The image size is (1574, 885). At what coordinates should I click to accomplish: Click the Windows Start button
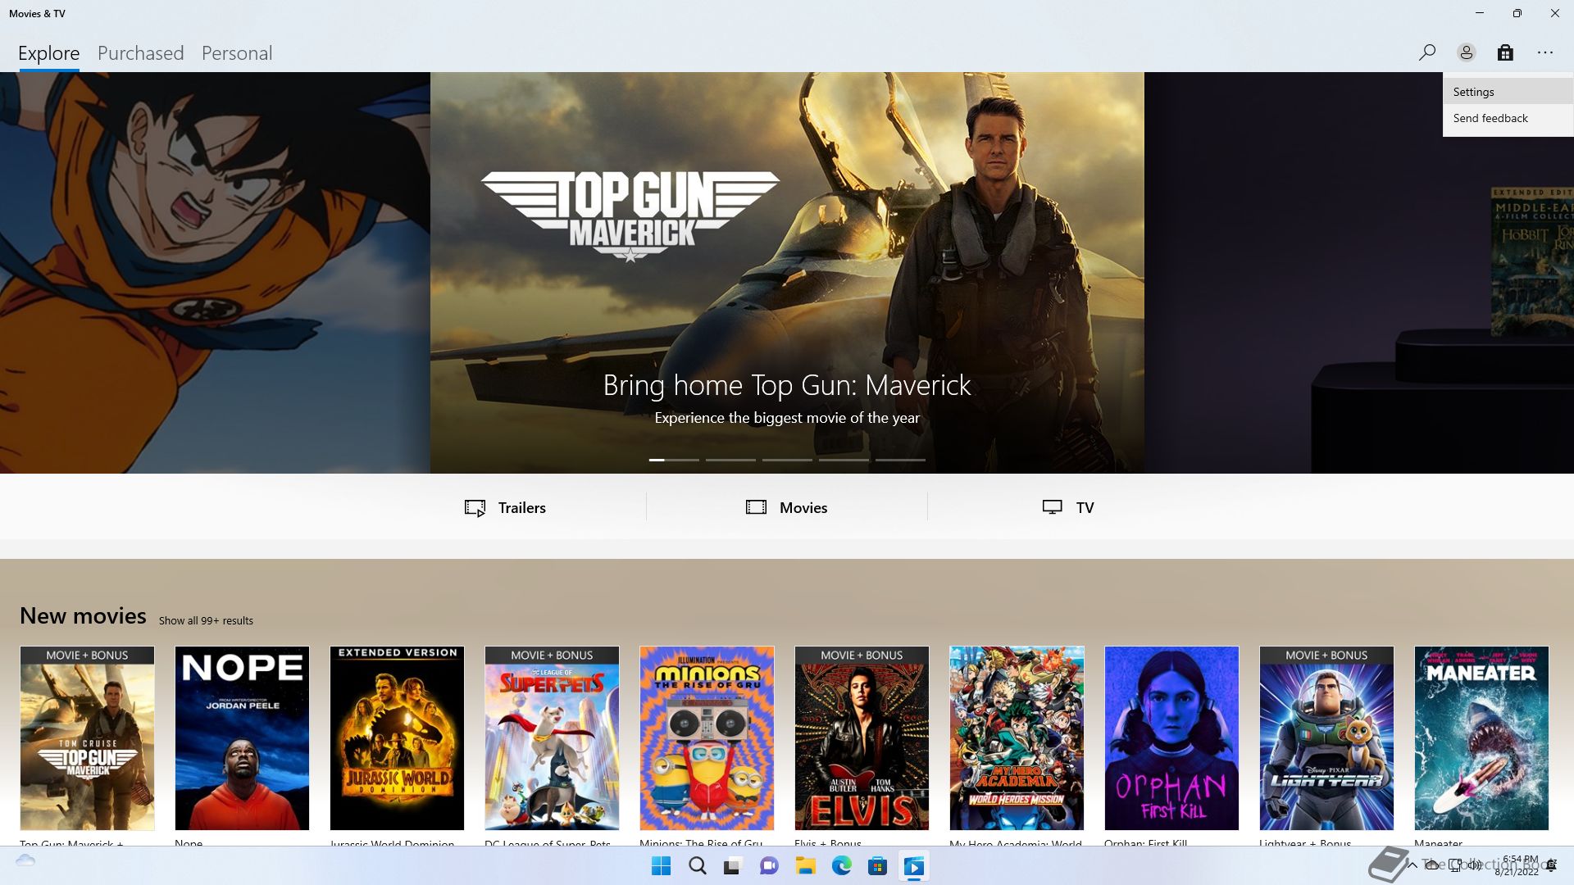661,866
